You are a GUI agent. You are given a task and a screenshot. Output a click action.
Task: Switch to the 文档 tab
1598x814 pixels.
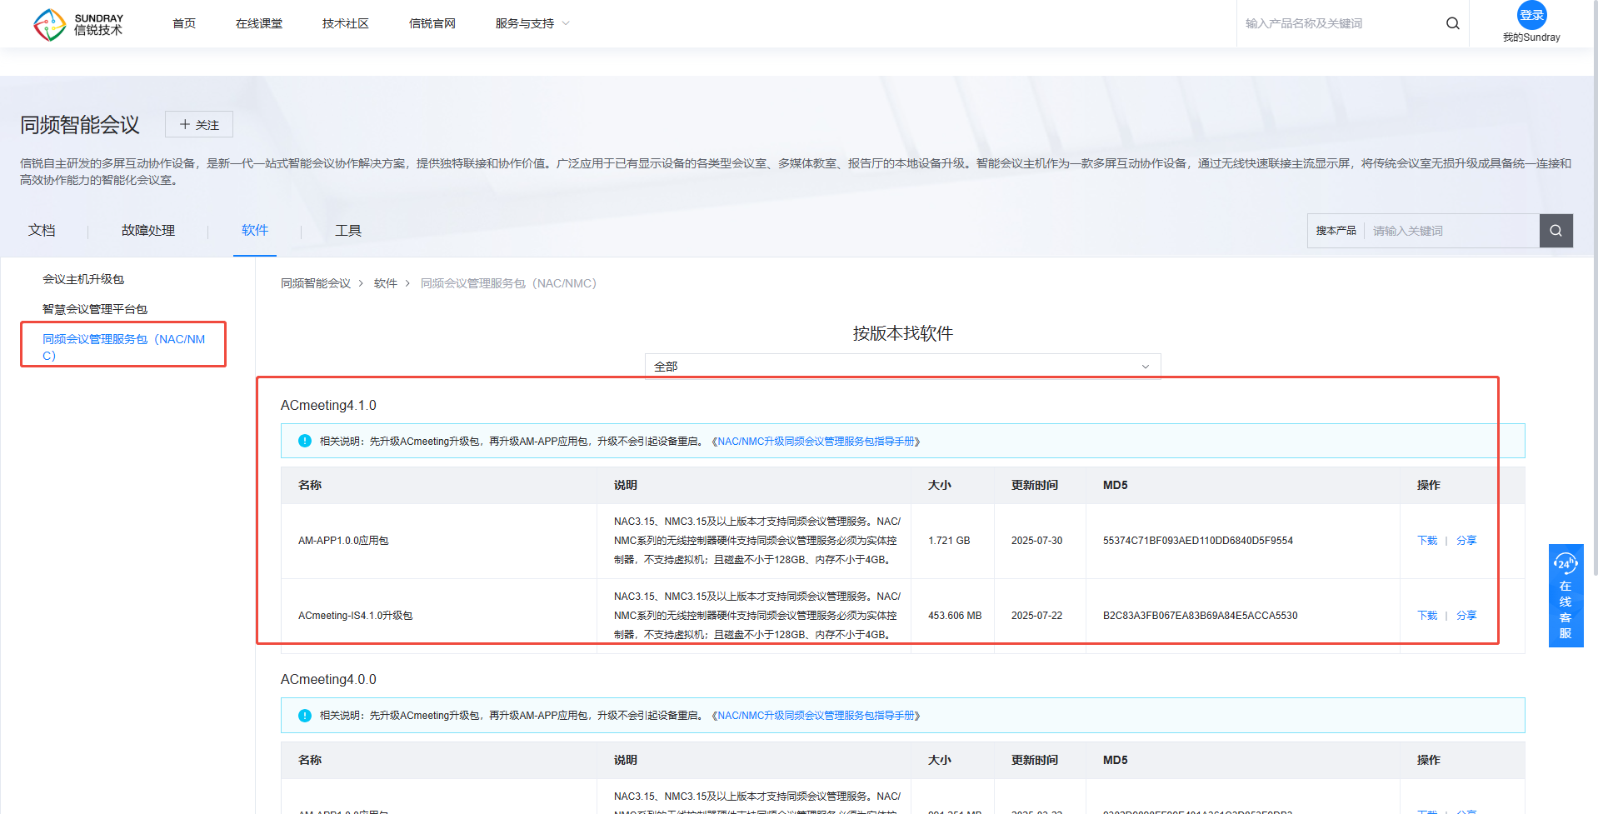tap(42, 231)
